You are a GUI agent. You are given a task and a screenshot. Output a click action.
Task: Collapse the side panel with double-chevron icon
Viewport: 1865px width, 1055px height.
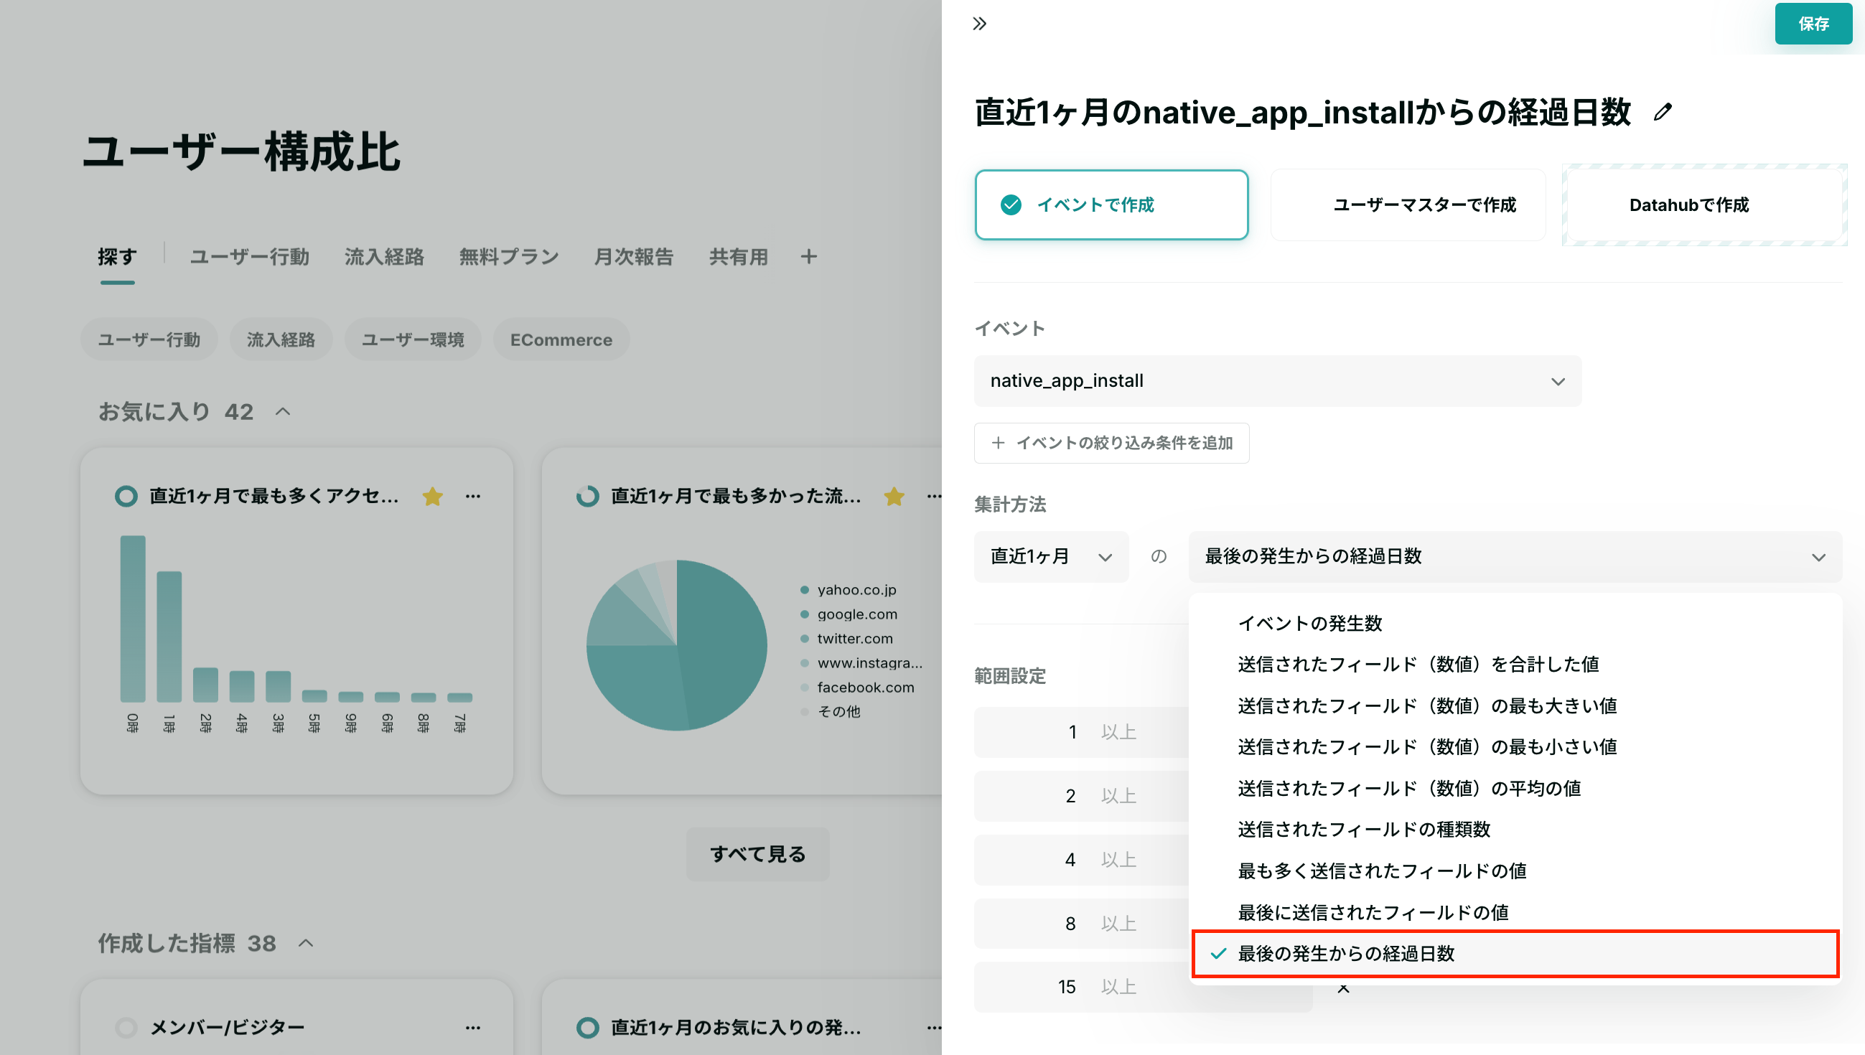[x=979, y=24]
